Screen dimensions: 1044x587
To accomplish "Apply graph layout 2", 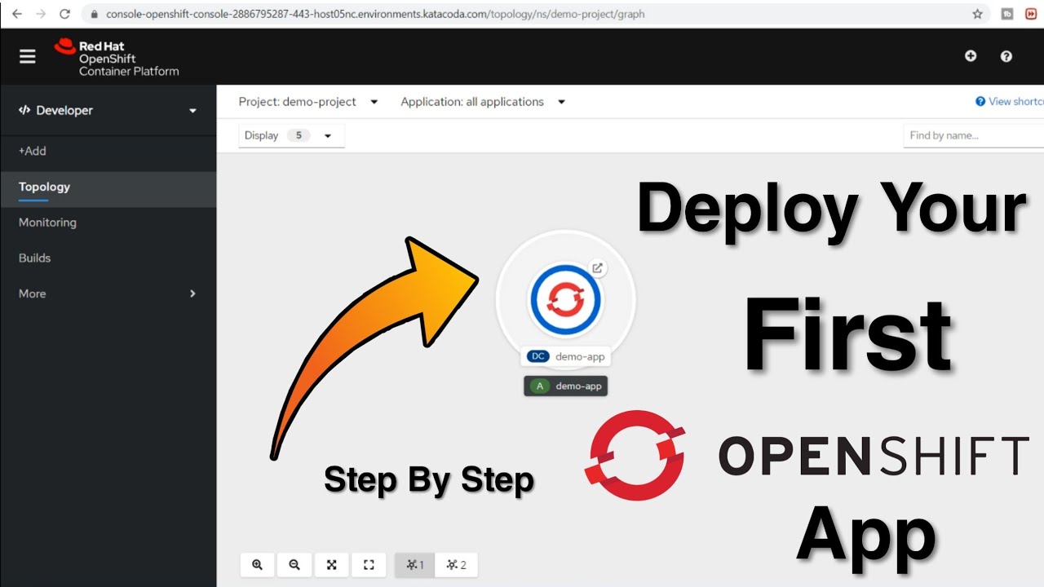I will [456, 565].
